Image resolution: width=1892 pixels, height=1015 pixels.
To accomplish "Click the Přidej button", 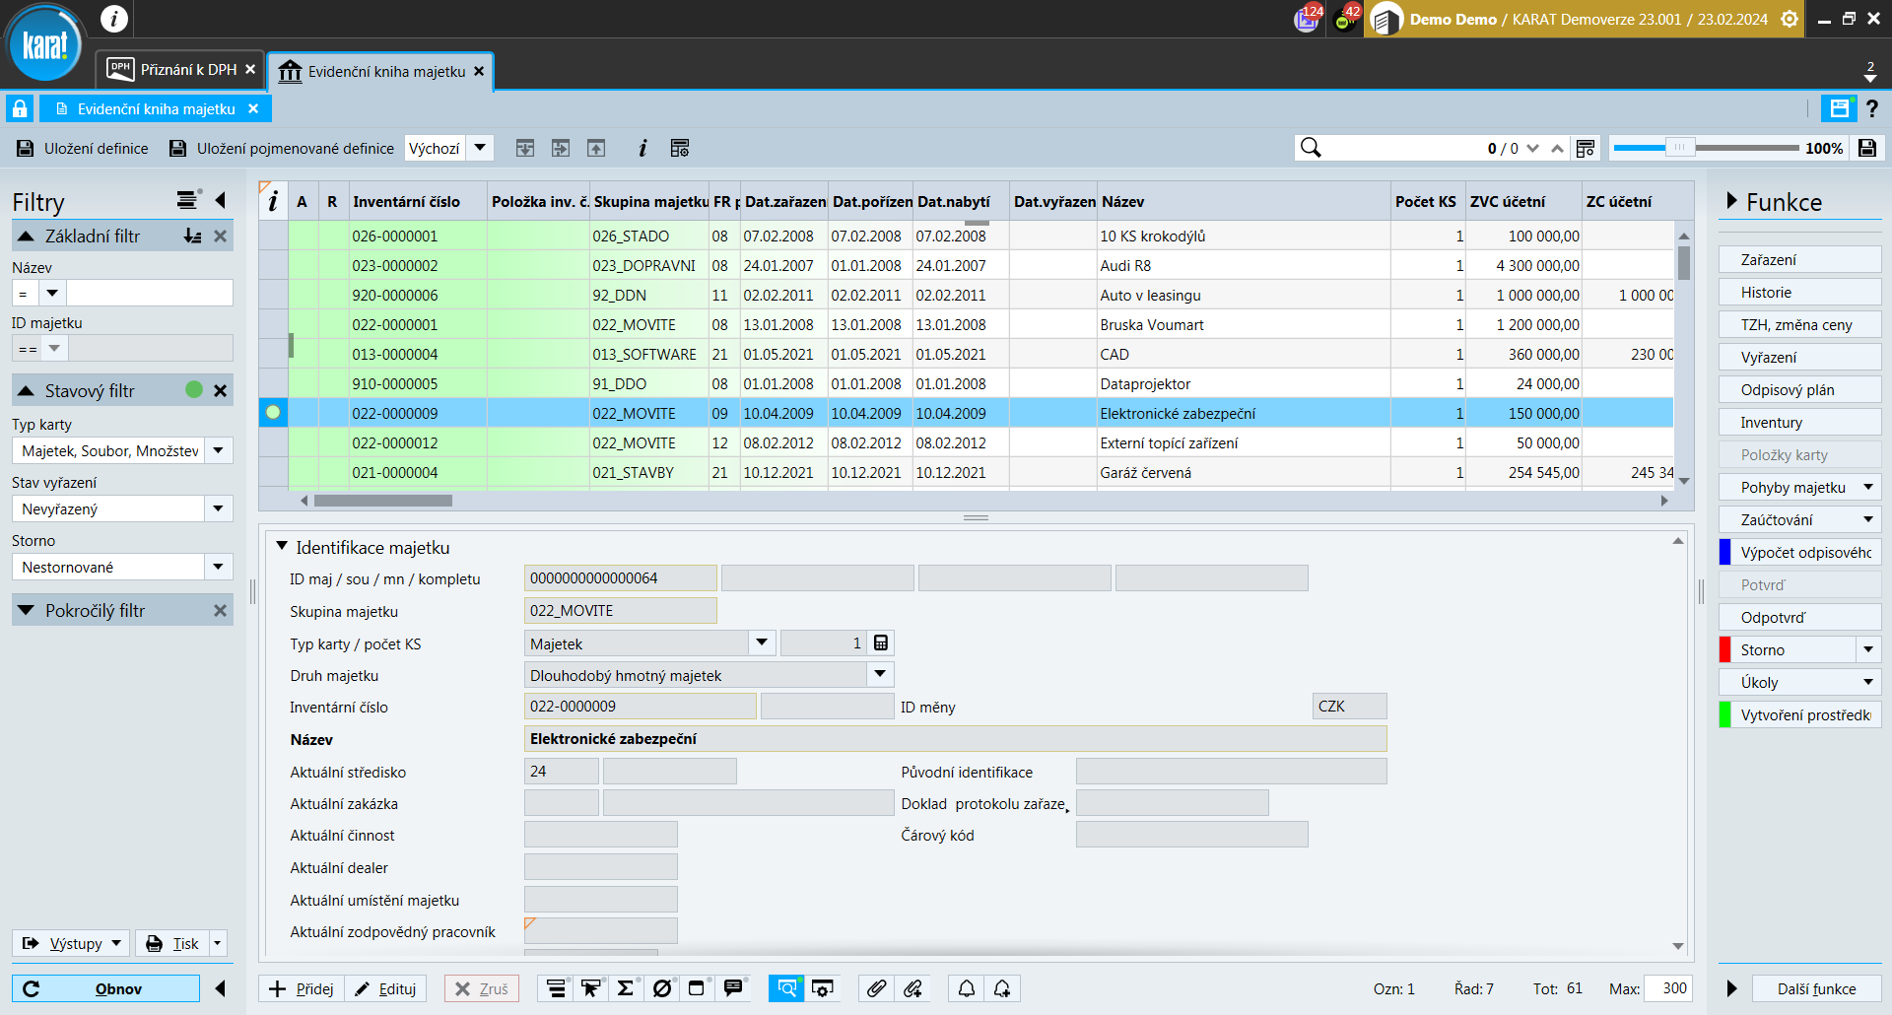I will click(302, 988).
